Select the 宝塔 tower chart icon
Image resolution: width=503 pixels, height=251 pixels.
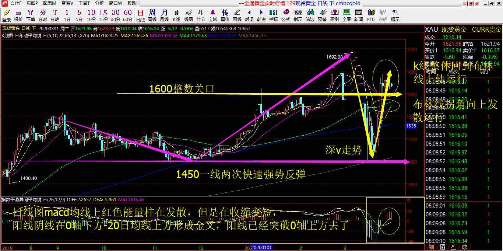pos(213,15)
